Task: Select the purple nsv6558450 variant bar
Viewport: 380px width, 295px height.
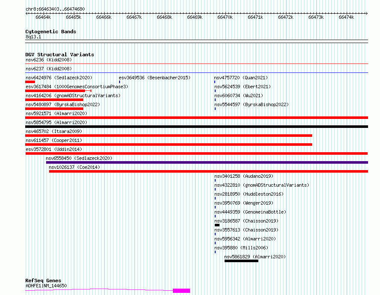Action: pyautogui.click(x=207, y=162)
